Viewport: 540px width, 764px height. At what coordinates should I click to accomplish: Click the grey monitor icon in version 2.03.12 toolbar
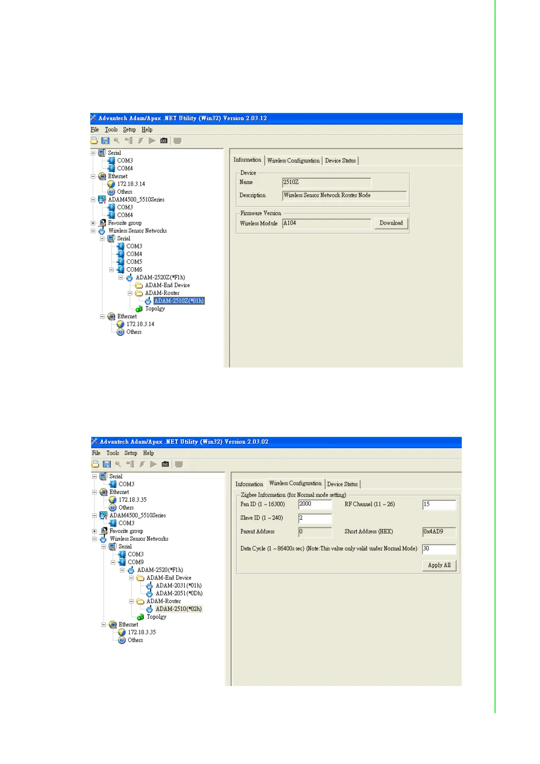pyautogui.click(x=177, y=141)
